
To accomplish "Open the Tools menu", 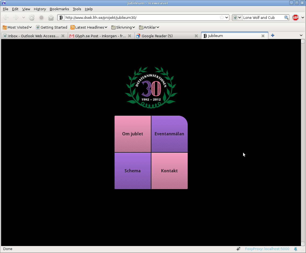I will [77, 9].
